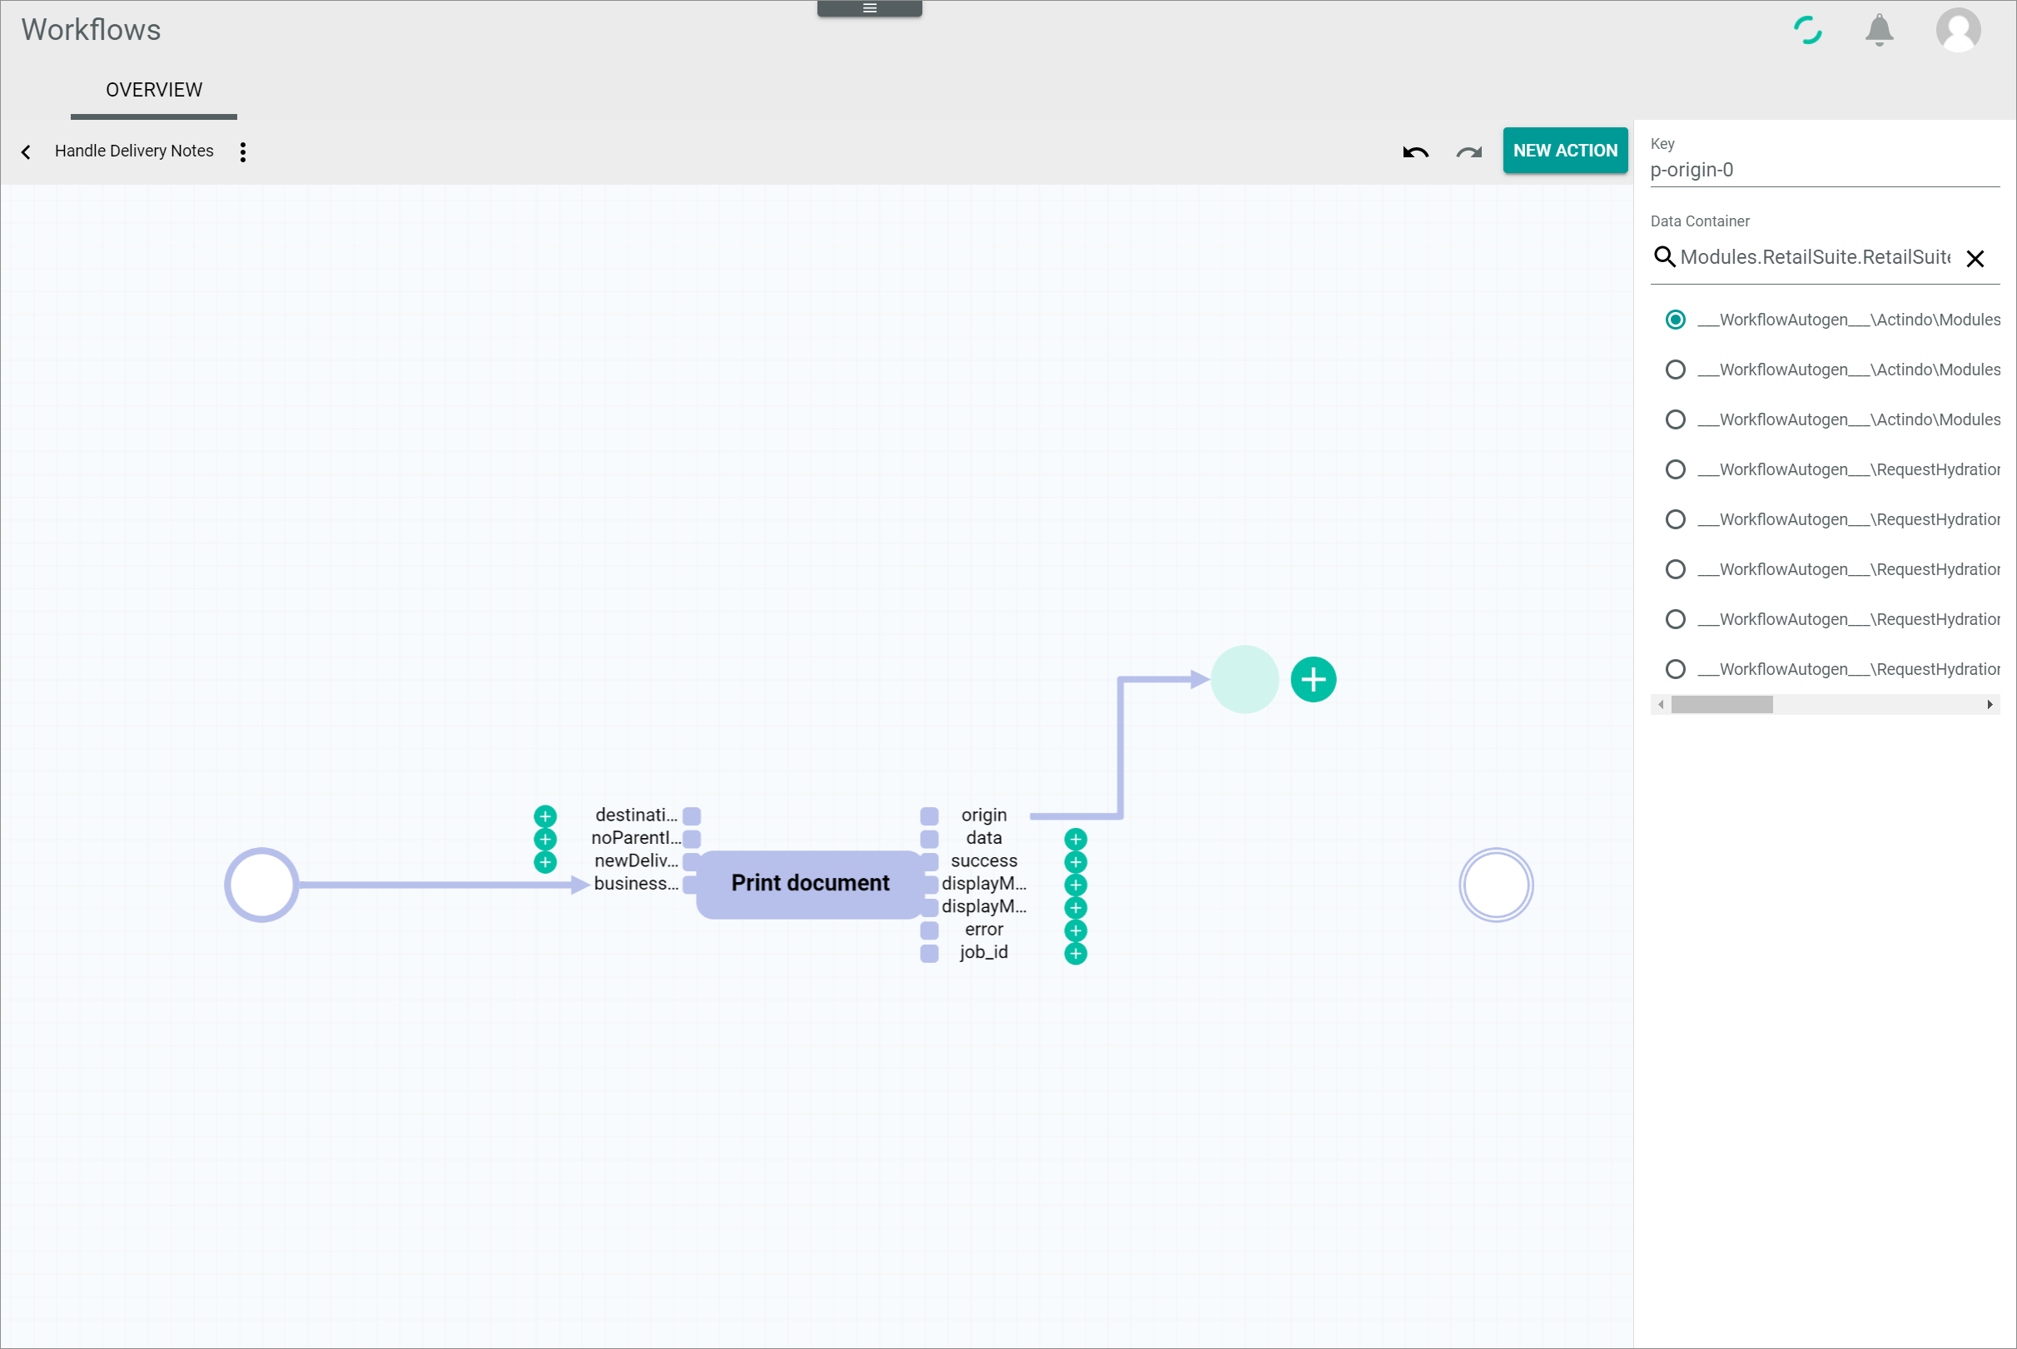Select the data output port square

click(928, 838)
